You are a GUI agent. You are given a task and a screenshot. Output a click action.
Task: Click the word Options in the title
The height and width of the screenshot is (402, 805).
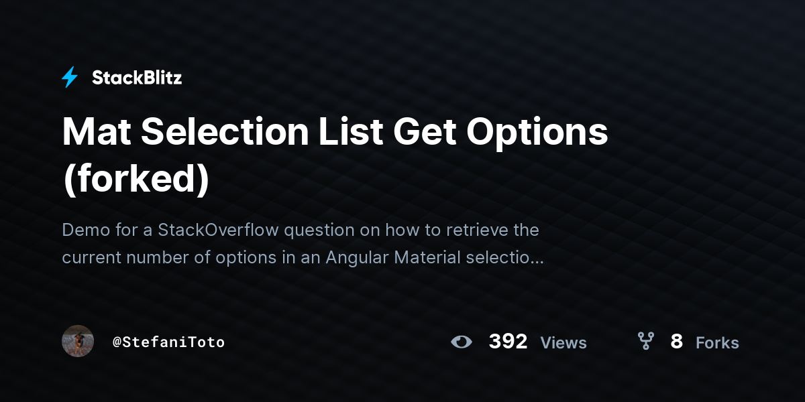[537, 132]
